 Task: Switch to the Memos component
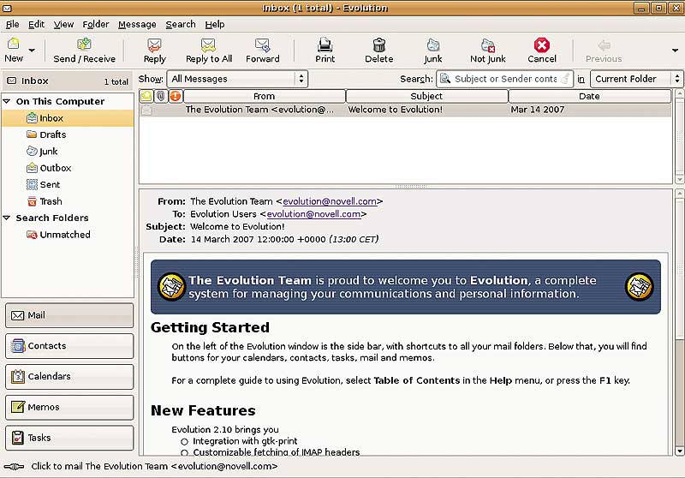69,407
